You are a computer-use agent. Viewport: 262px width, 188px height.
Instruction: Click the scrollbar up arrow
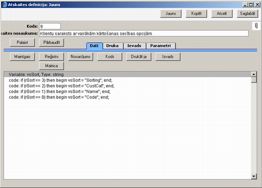(254, 74)
